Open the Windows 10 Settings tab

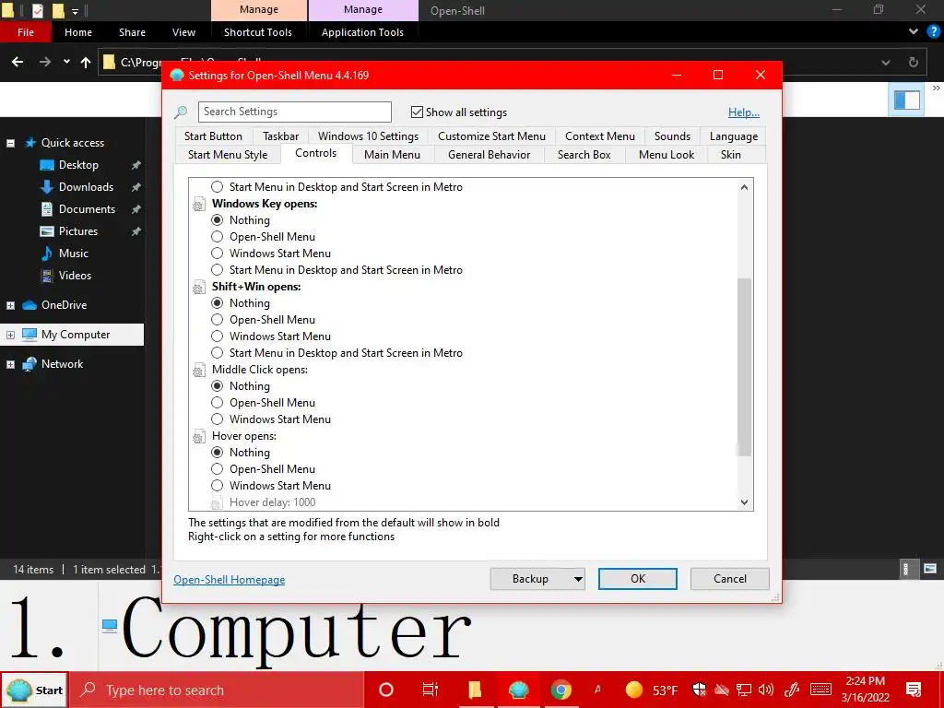click(368, 136)
